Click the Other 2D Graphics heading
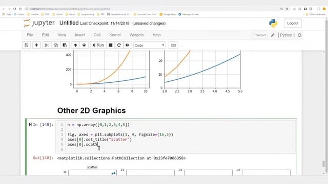This screenshot has width=328, height=184. (x=91, y=110)
